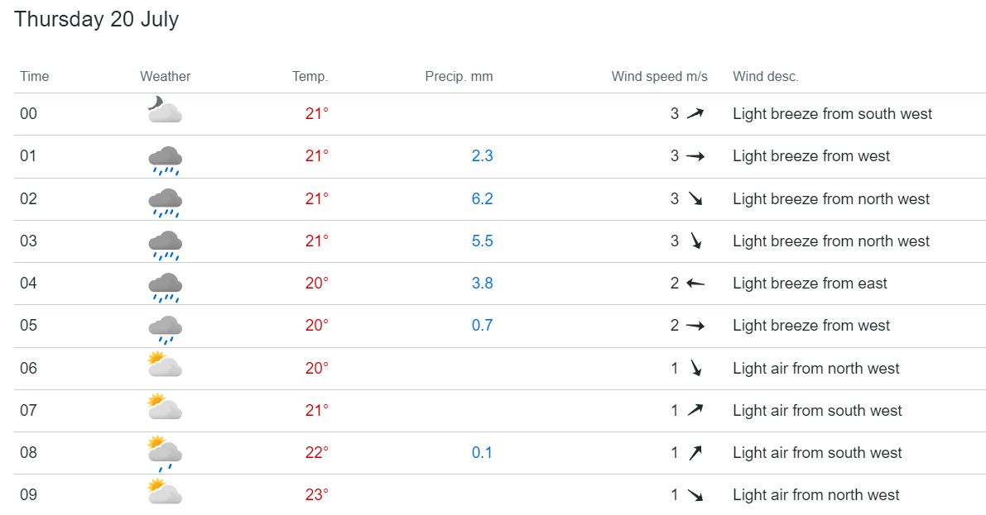Select the sun with drizzle icon at 08

(x=165, y=454)
